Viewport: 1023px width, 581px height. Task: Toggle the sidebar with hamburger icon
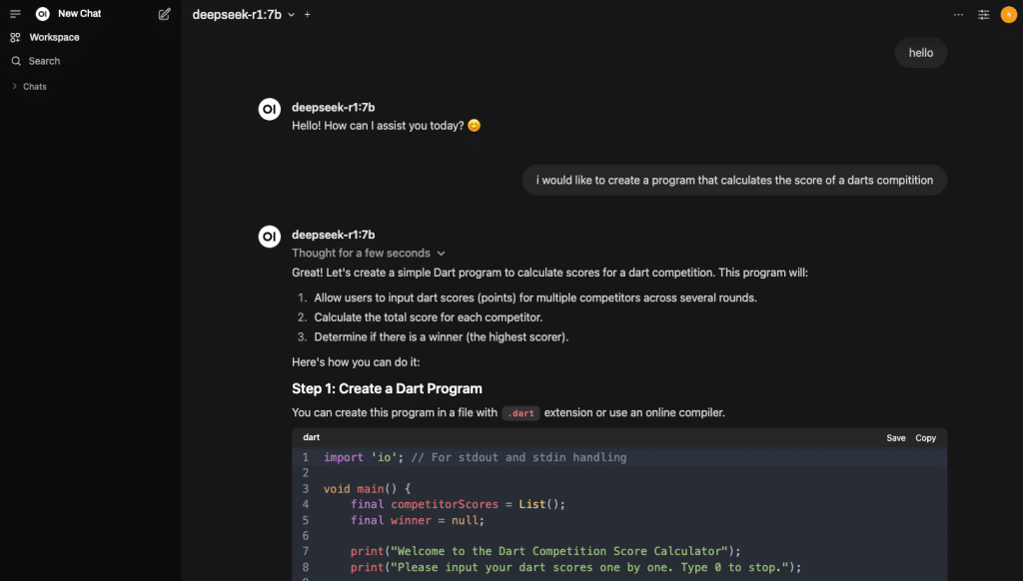[x=15, y=14]
